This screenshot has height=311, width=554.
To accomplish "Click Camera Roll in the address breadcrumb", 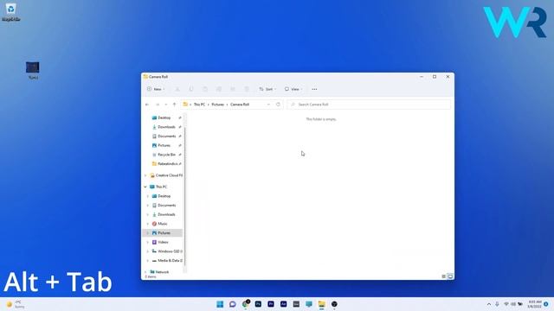I will coord(240,105).
